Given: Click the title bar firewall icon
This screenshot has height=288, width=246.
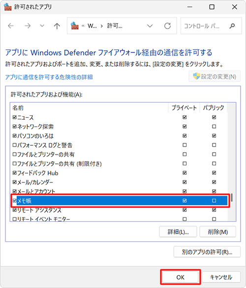Looking at the screenshot, I should click(x=8, y=7).
